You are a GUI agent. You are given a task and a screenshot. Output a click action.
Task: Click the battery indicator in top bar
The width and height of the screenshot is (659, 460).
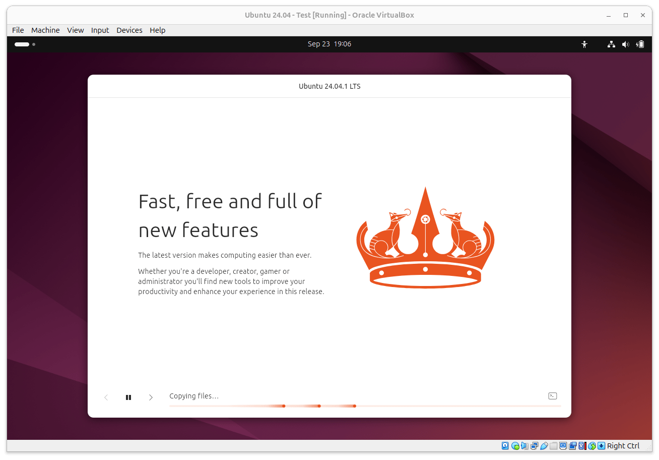click(640, 44)
